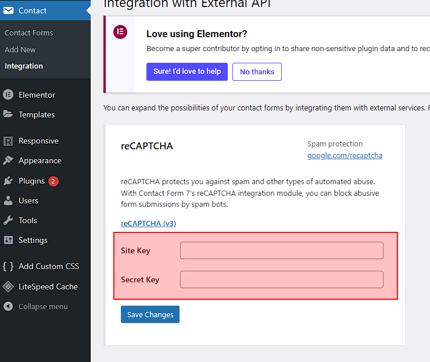Viewport: 430px width, 362px height.
Task: Click the Tools wrench icon
Action: pos(8,220)
